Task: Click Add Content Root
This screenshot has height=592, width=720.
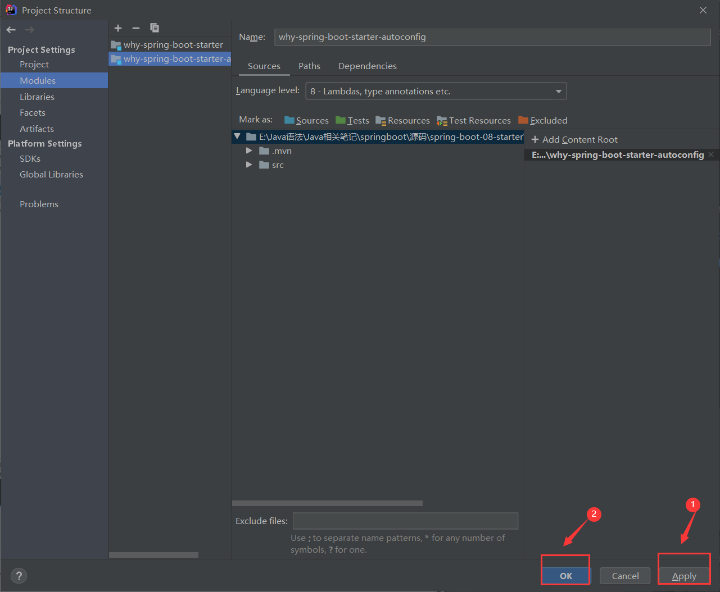Action: (x=574, y=140)
